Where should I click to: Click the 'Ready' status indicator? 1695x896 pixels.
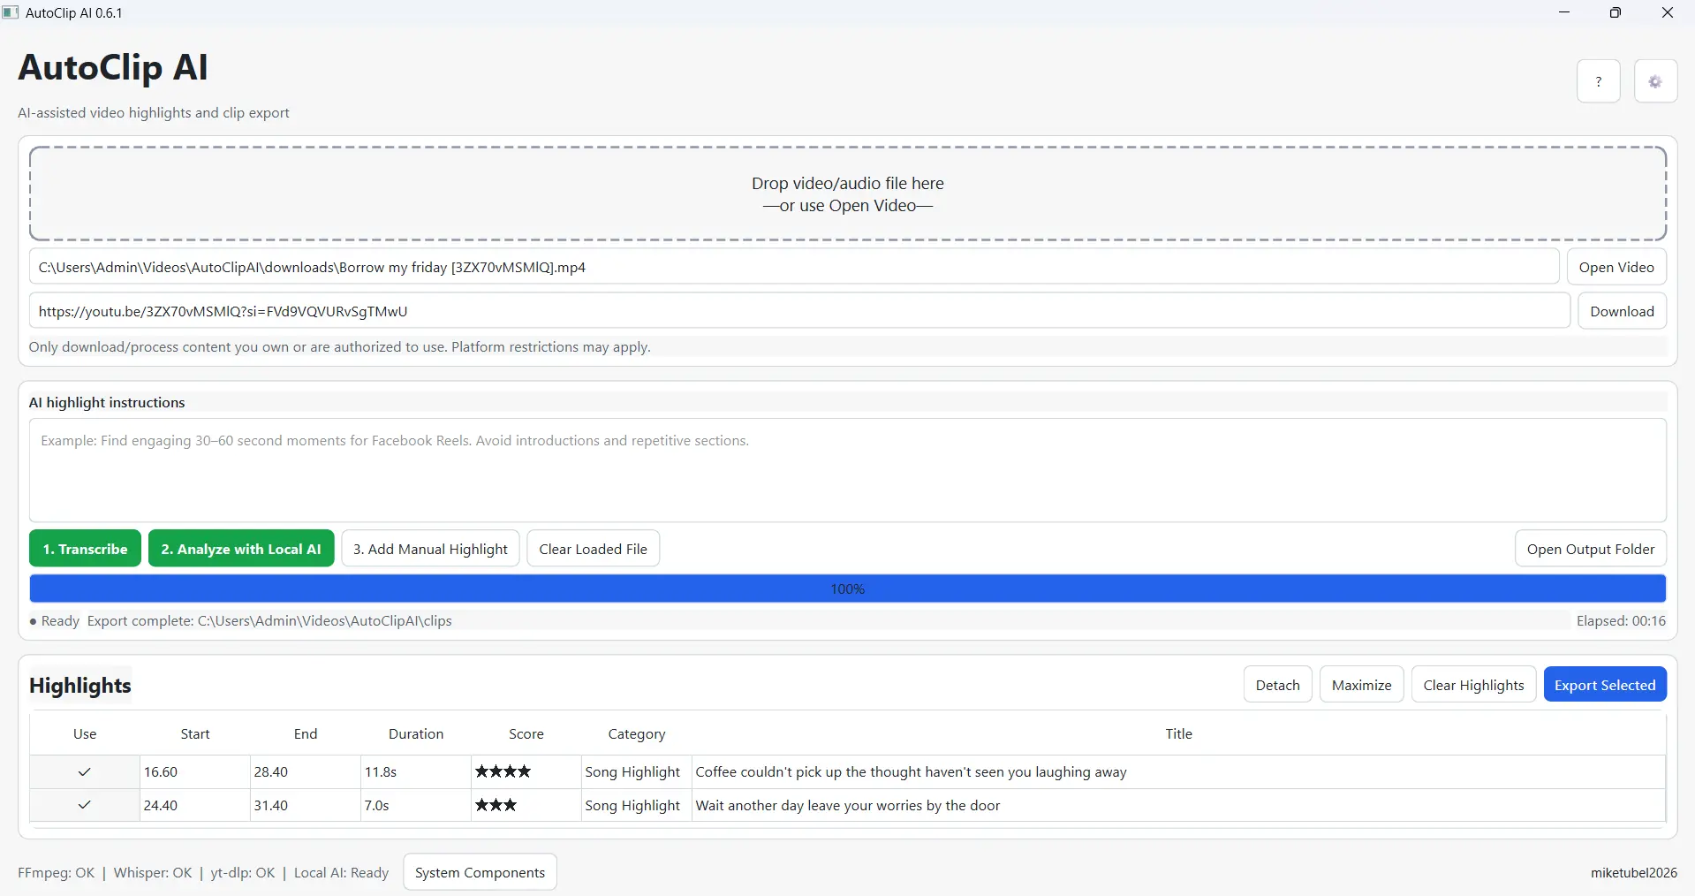54,621
